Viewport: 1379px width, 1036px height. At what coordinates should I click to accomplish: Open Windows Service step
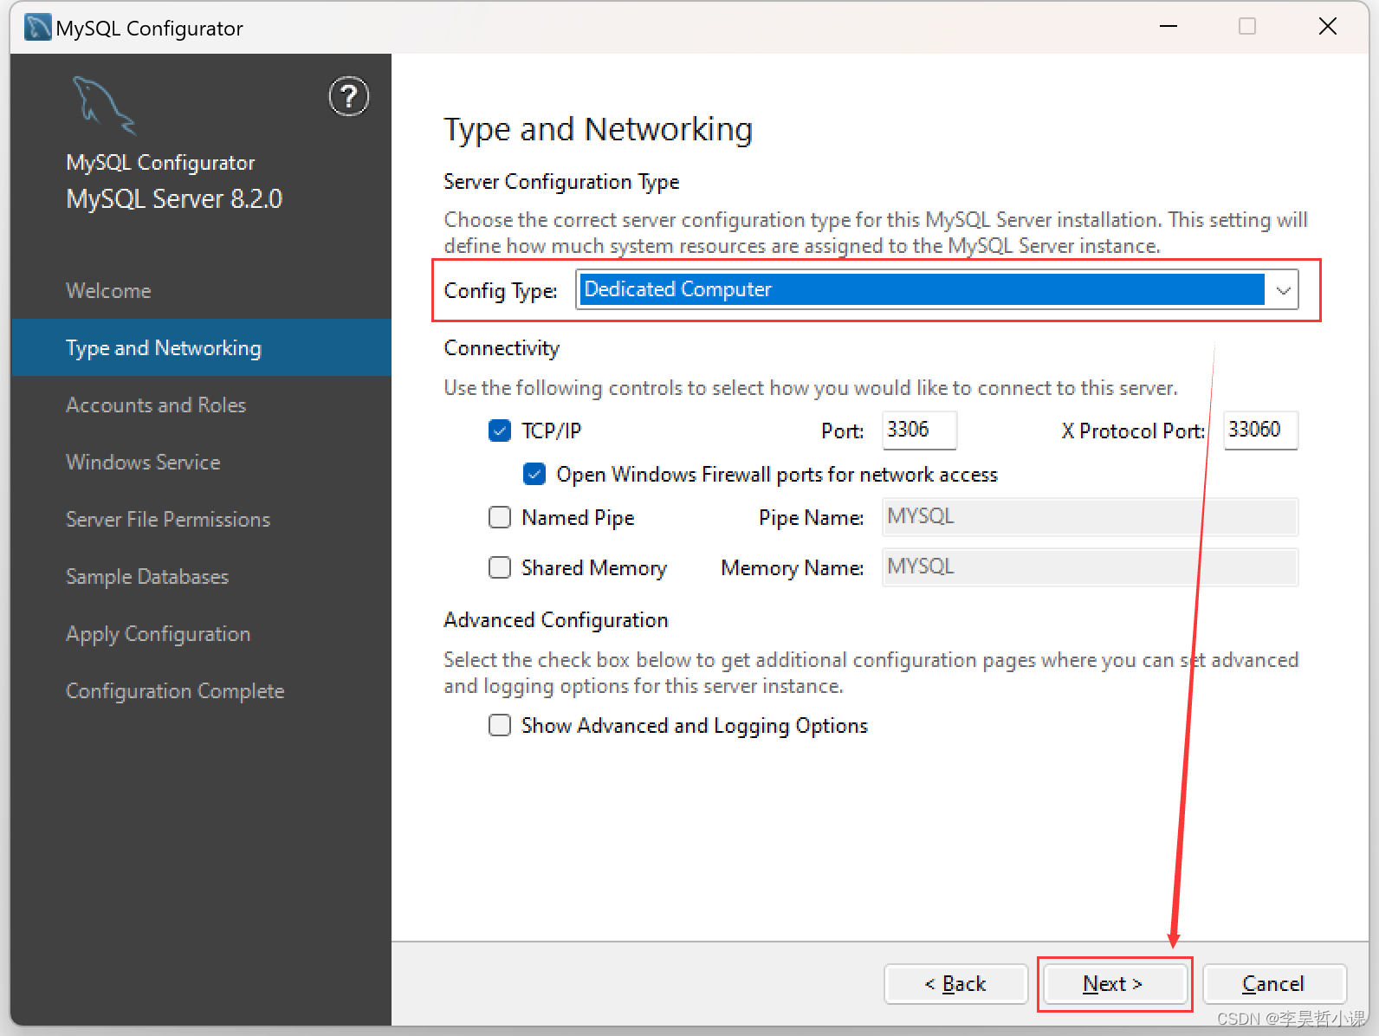point(143,463)
